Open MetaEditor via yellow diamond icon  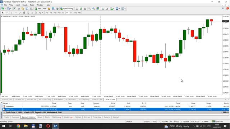tap(49, 9)
